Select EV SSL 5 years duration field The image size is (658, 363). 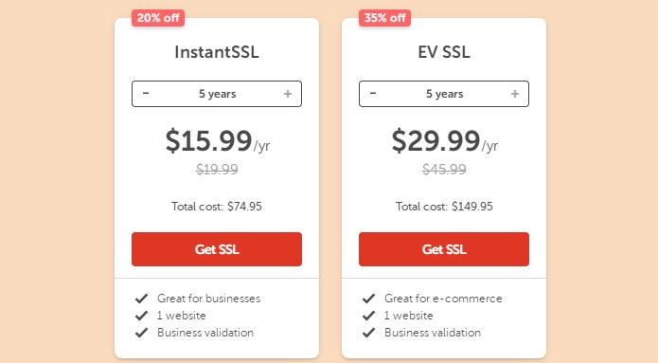(444, 94)
